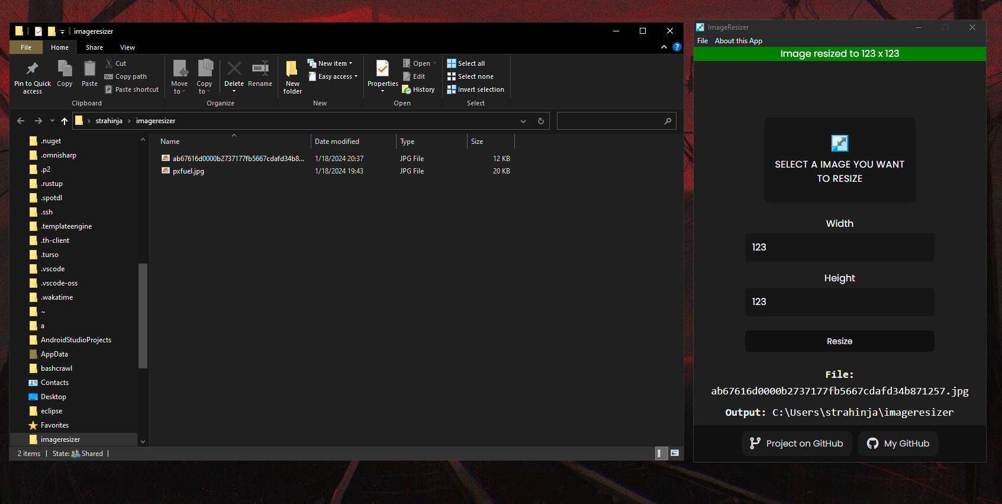The width and height of the screenshot is (1002, 504).
Task: Click Select a image you want to resize
Action: 839,160
